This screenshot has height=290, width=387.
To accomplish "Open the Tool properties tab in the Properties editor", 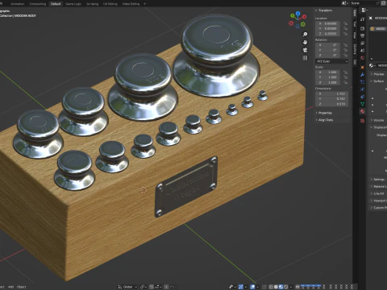I will [363, 19].
